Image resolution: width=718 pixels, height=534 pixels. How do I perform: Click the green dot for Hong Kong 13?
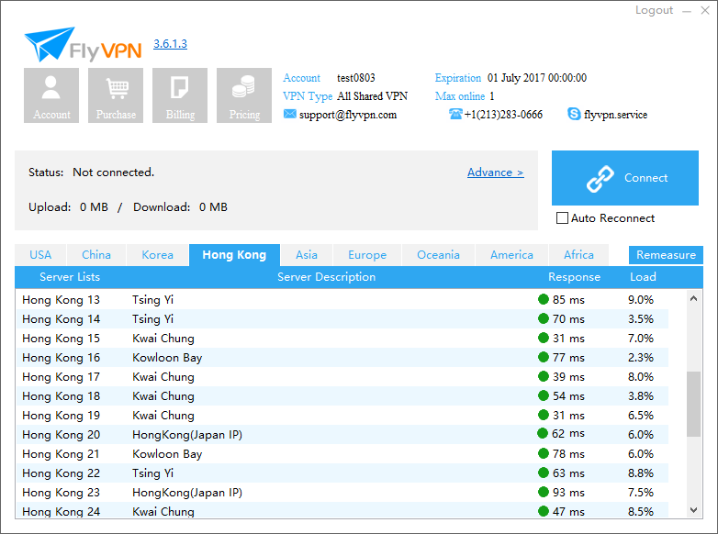pos(544,299)
